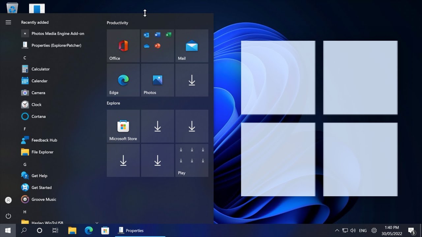The width and height of the screenshot is (422, 237).
Task: Open Clock from the app list
Action: (60, 105)
